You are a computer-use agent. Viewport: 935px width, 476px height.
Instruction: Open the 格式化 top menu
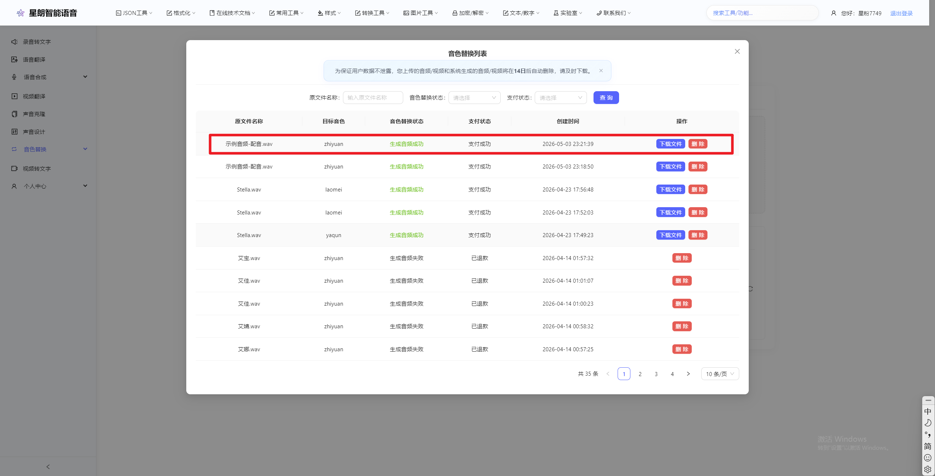[x=181, y=13]
